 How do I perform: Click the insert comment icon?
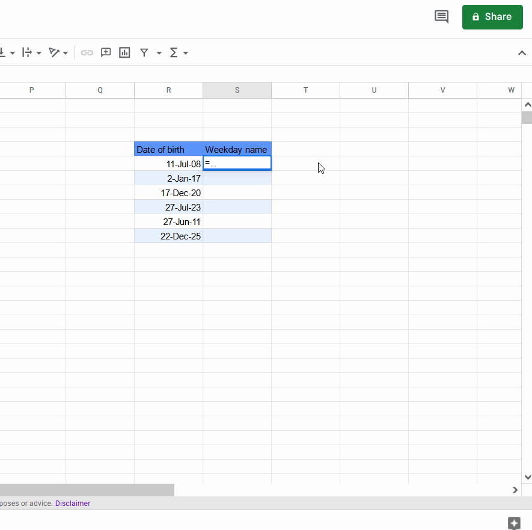(x=106, y=53)
